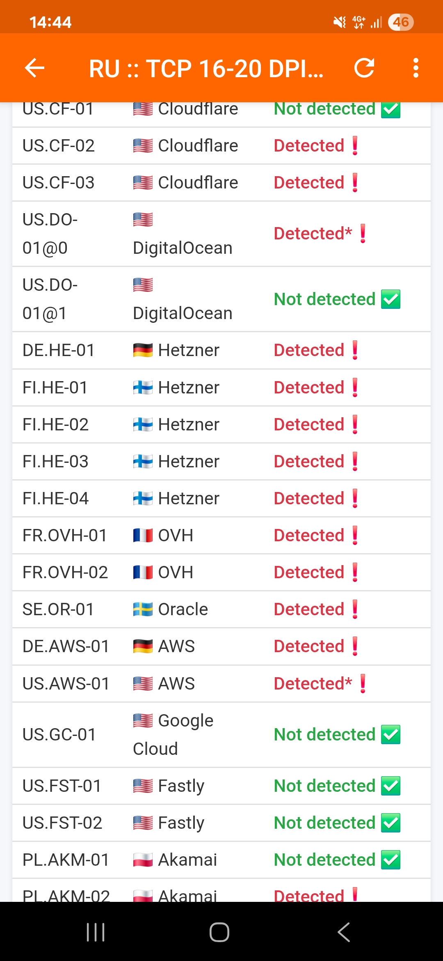
Task: Tap the Android recent apps button
Action: (96, 932)
